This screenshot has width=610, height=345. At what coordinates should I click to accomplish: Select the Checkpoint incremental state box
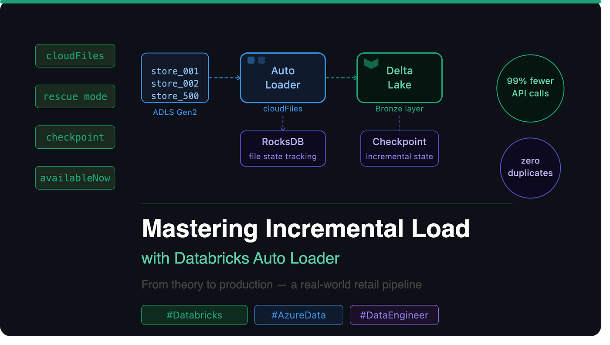point(400,148)
